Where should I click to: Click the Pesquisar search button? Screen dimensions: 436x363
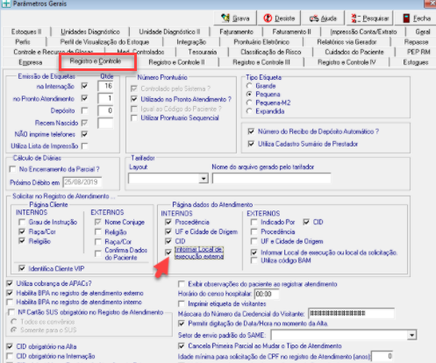[x=369, y=18]
